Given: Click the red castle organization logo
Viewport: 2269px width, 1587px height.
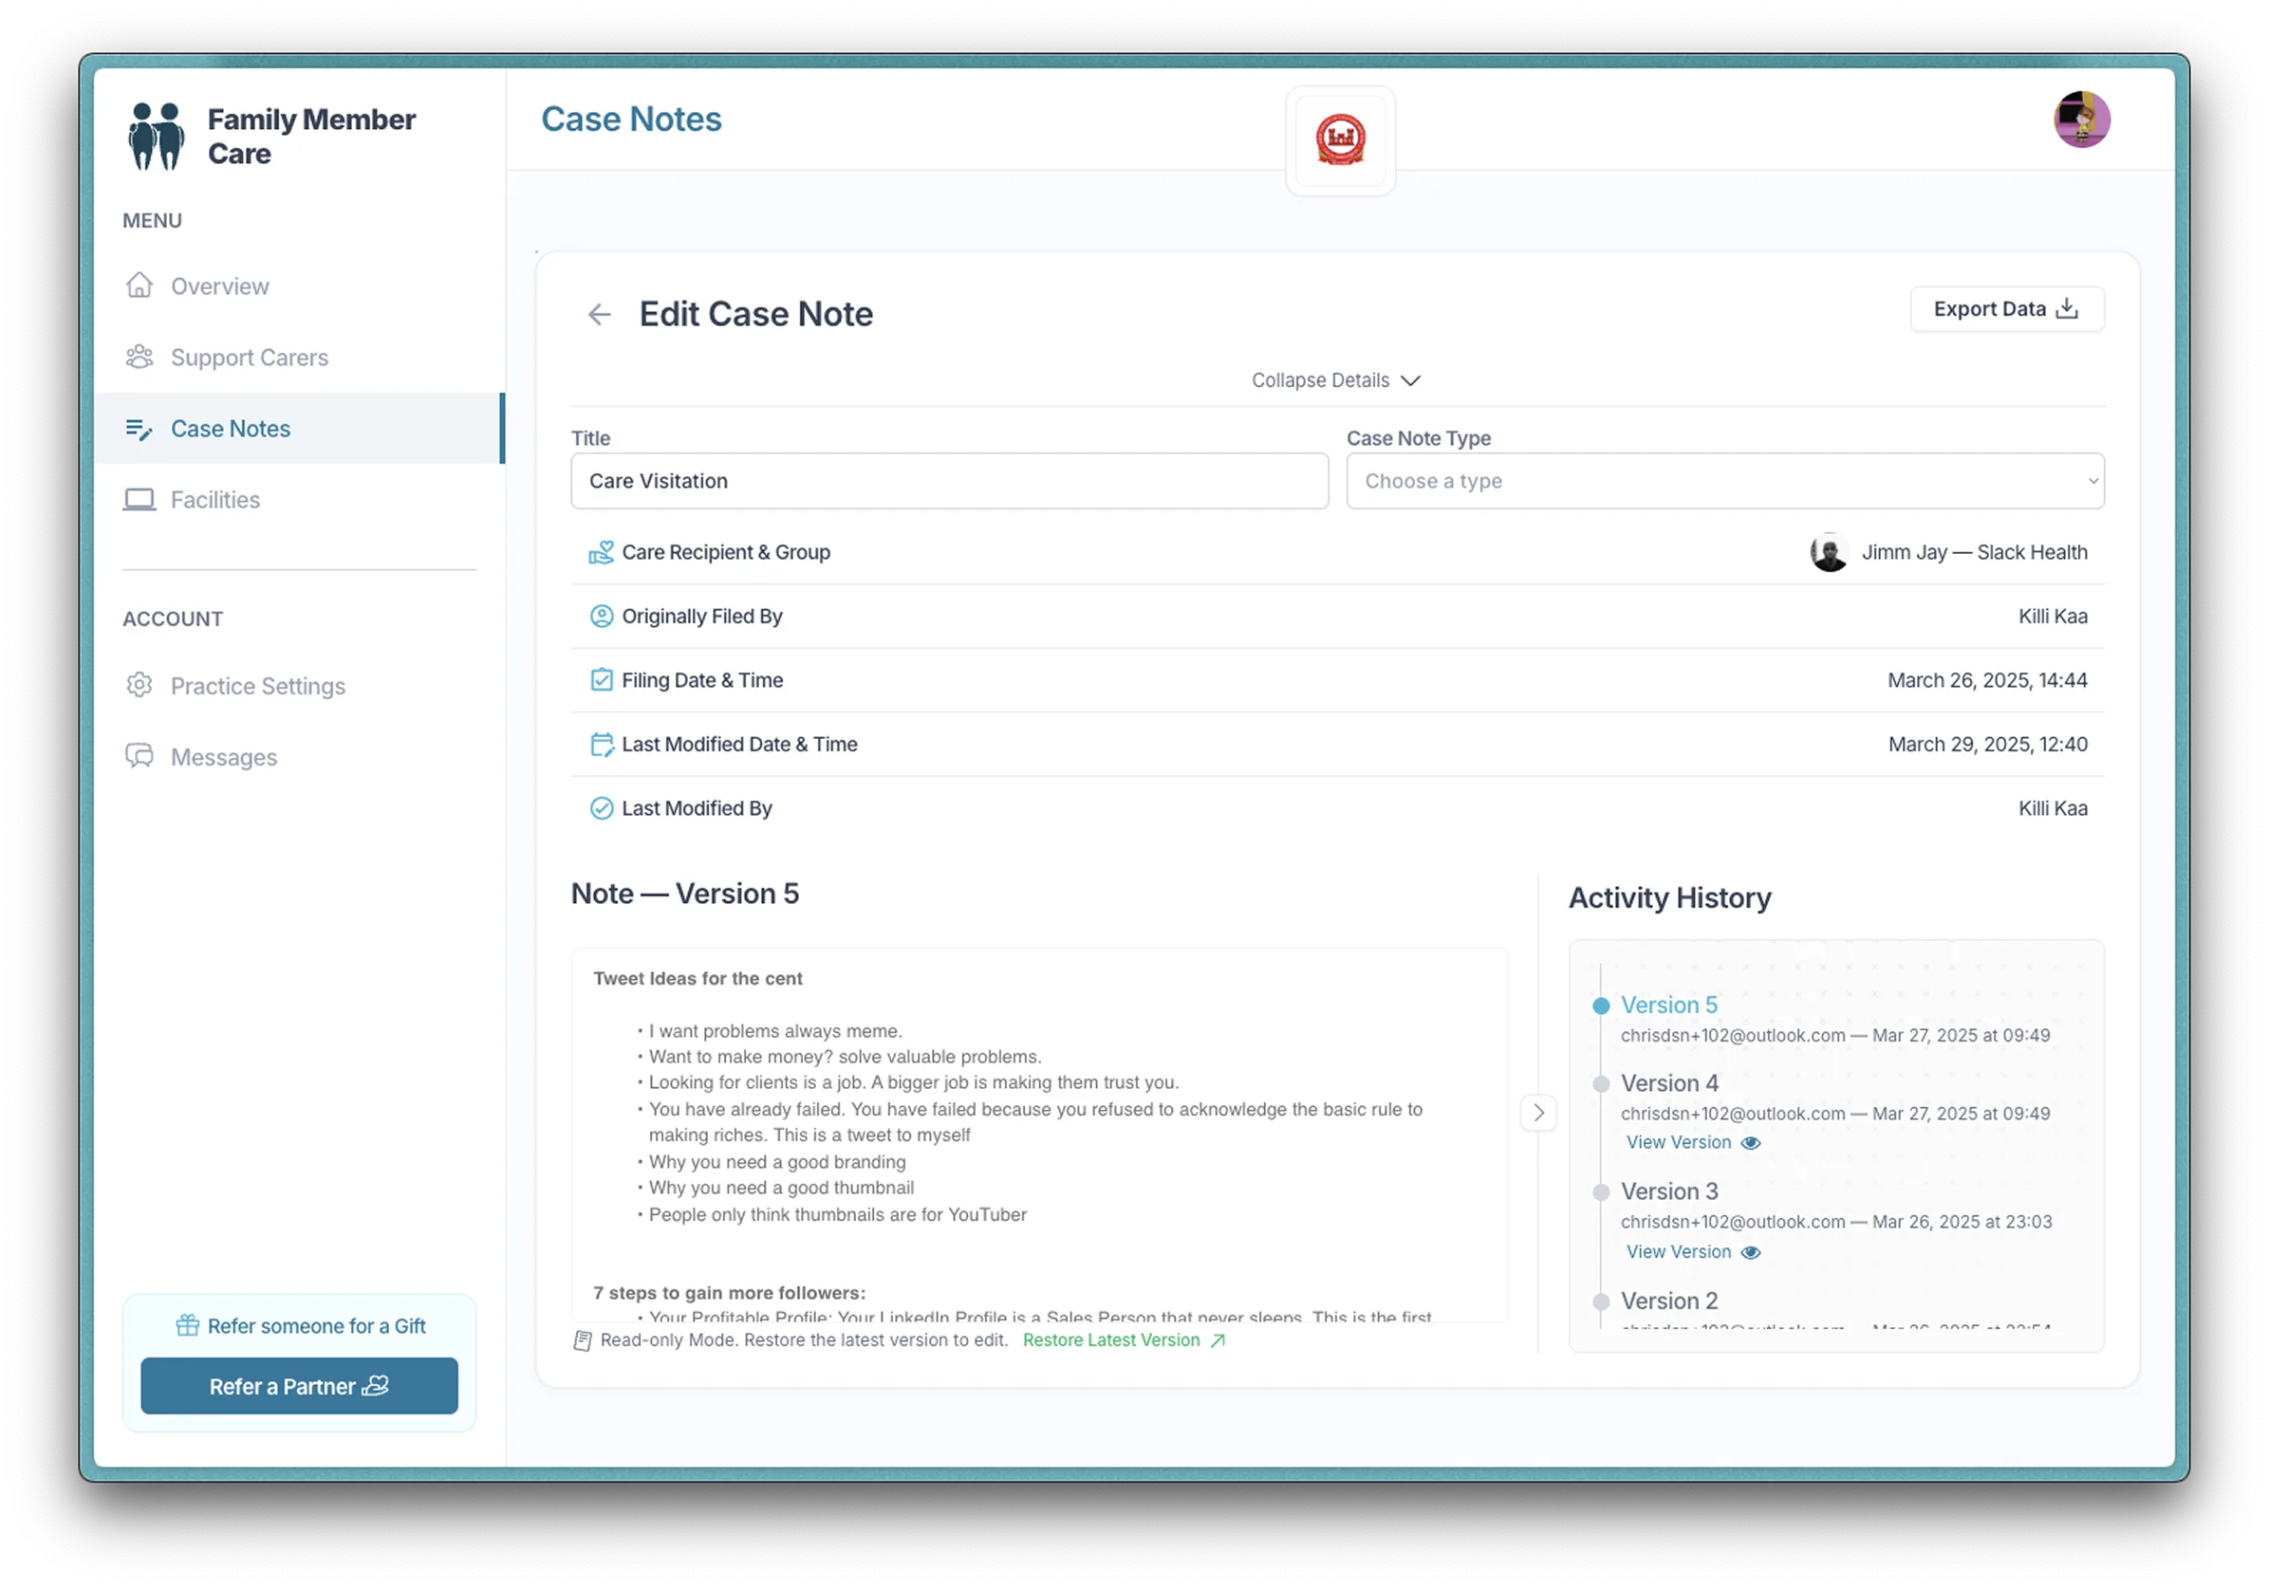Looking at the screenshot, I should (1340, 139).
